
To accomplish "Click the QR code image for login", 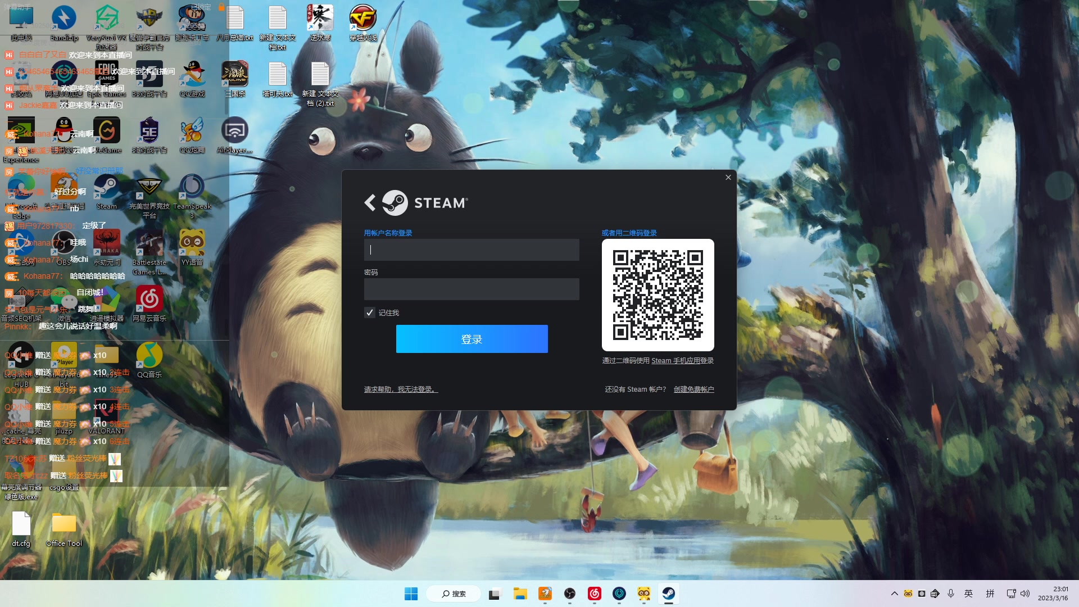I will [658, 295].
